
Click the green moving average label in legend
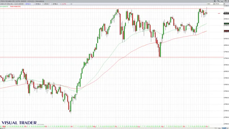[x=4, y=6]
